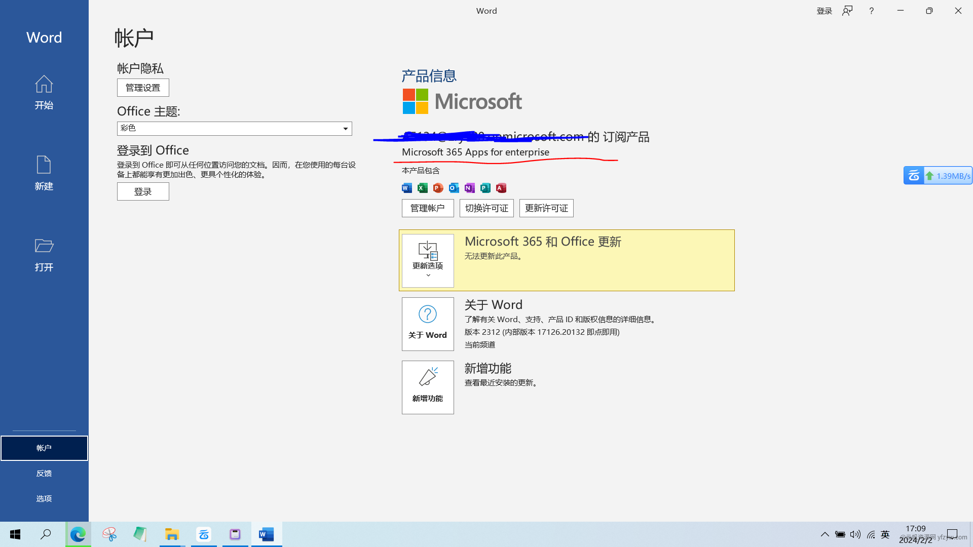Click the Excel application icon in apps row
This screenshot has height=547, width=973.
click(422, 188)
